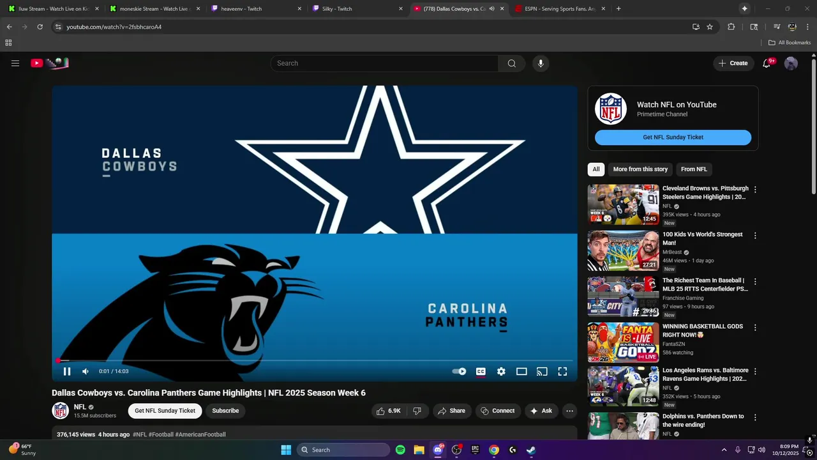Click the install app icon in address bar
This screenshot has width=817, height=460.
696,27
